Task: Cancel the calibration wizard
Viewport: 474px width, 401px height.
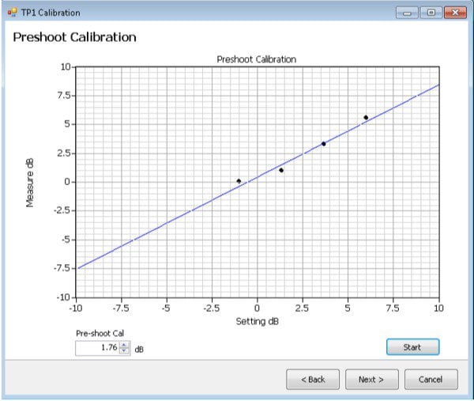Action: (431, 379)
